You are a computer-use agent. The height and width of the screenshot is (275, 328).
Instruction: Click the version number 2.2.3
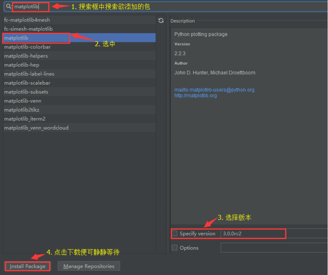click(180, 54)
